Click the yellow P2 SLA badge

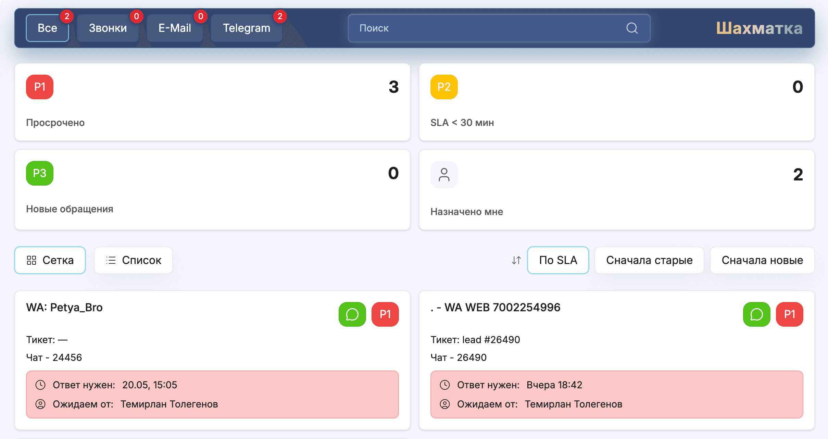point(444,87)
